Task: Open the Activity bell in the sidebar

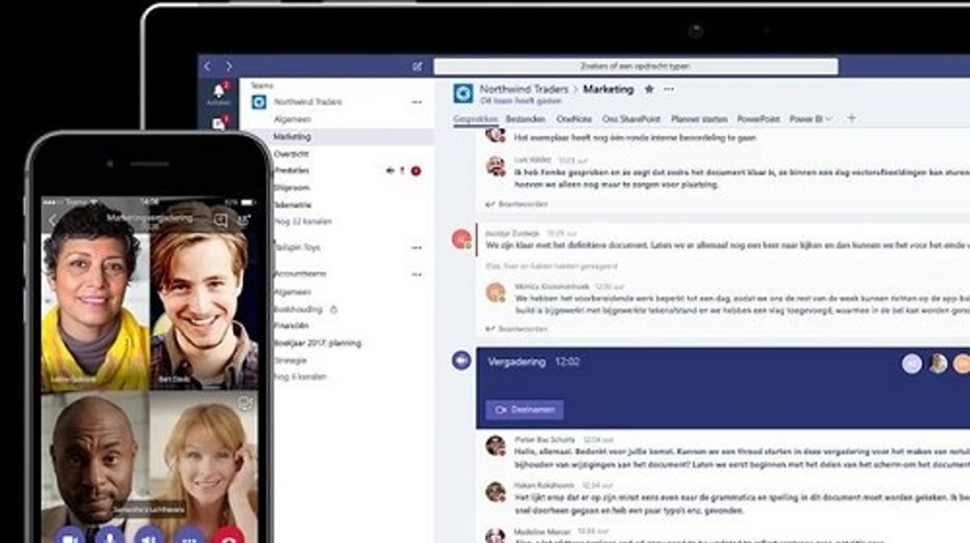Action: [218, 91]
